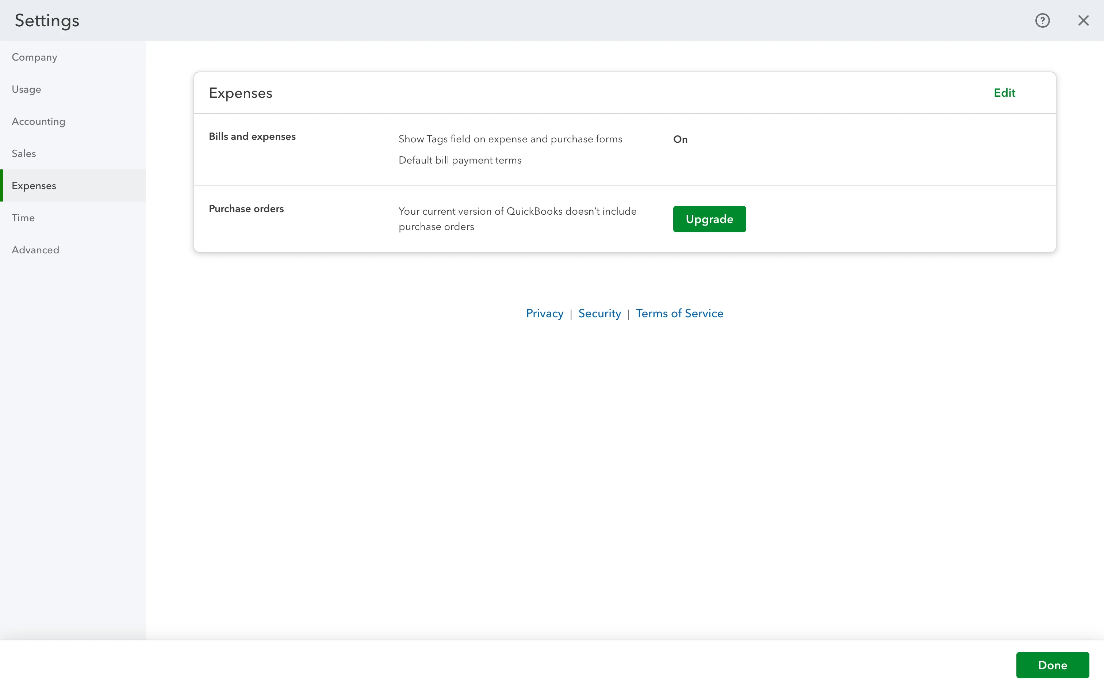Click the Purchase orders heading

pos(246,208)
